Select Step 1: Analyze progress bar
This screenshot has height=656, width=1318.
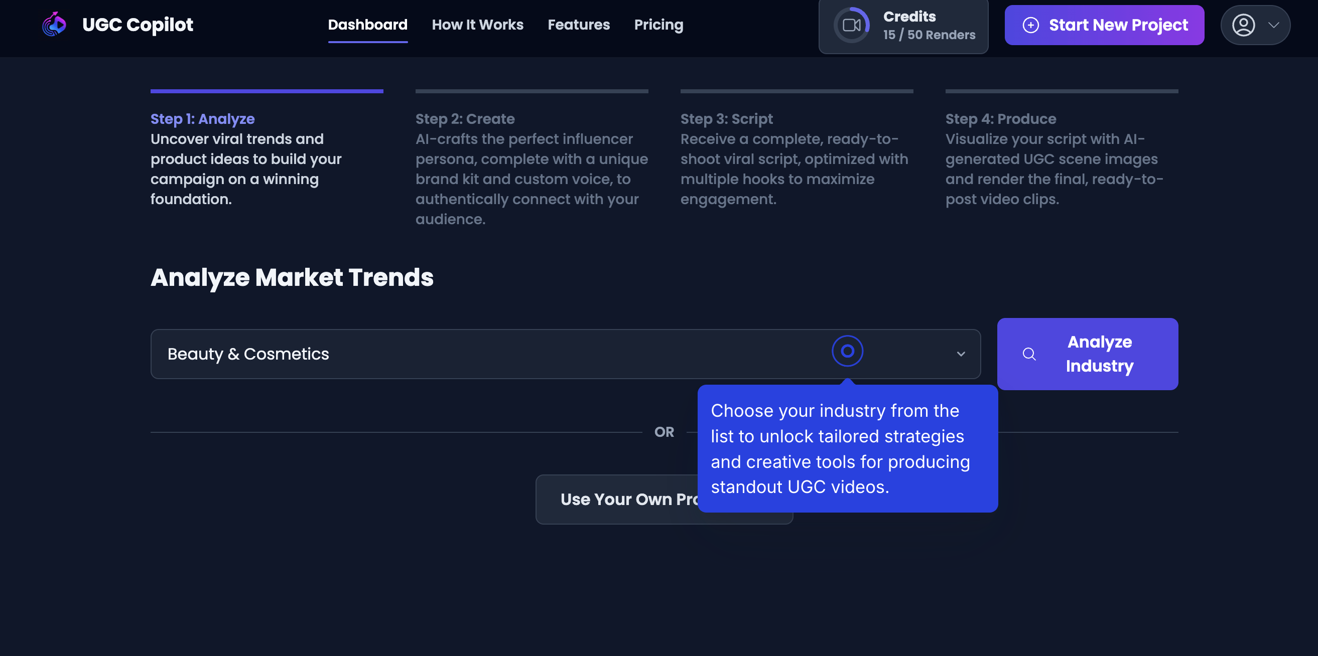267,91
